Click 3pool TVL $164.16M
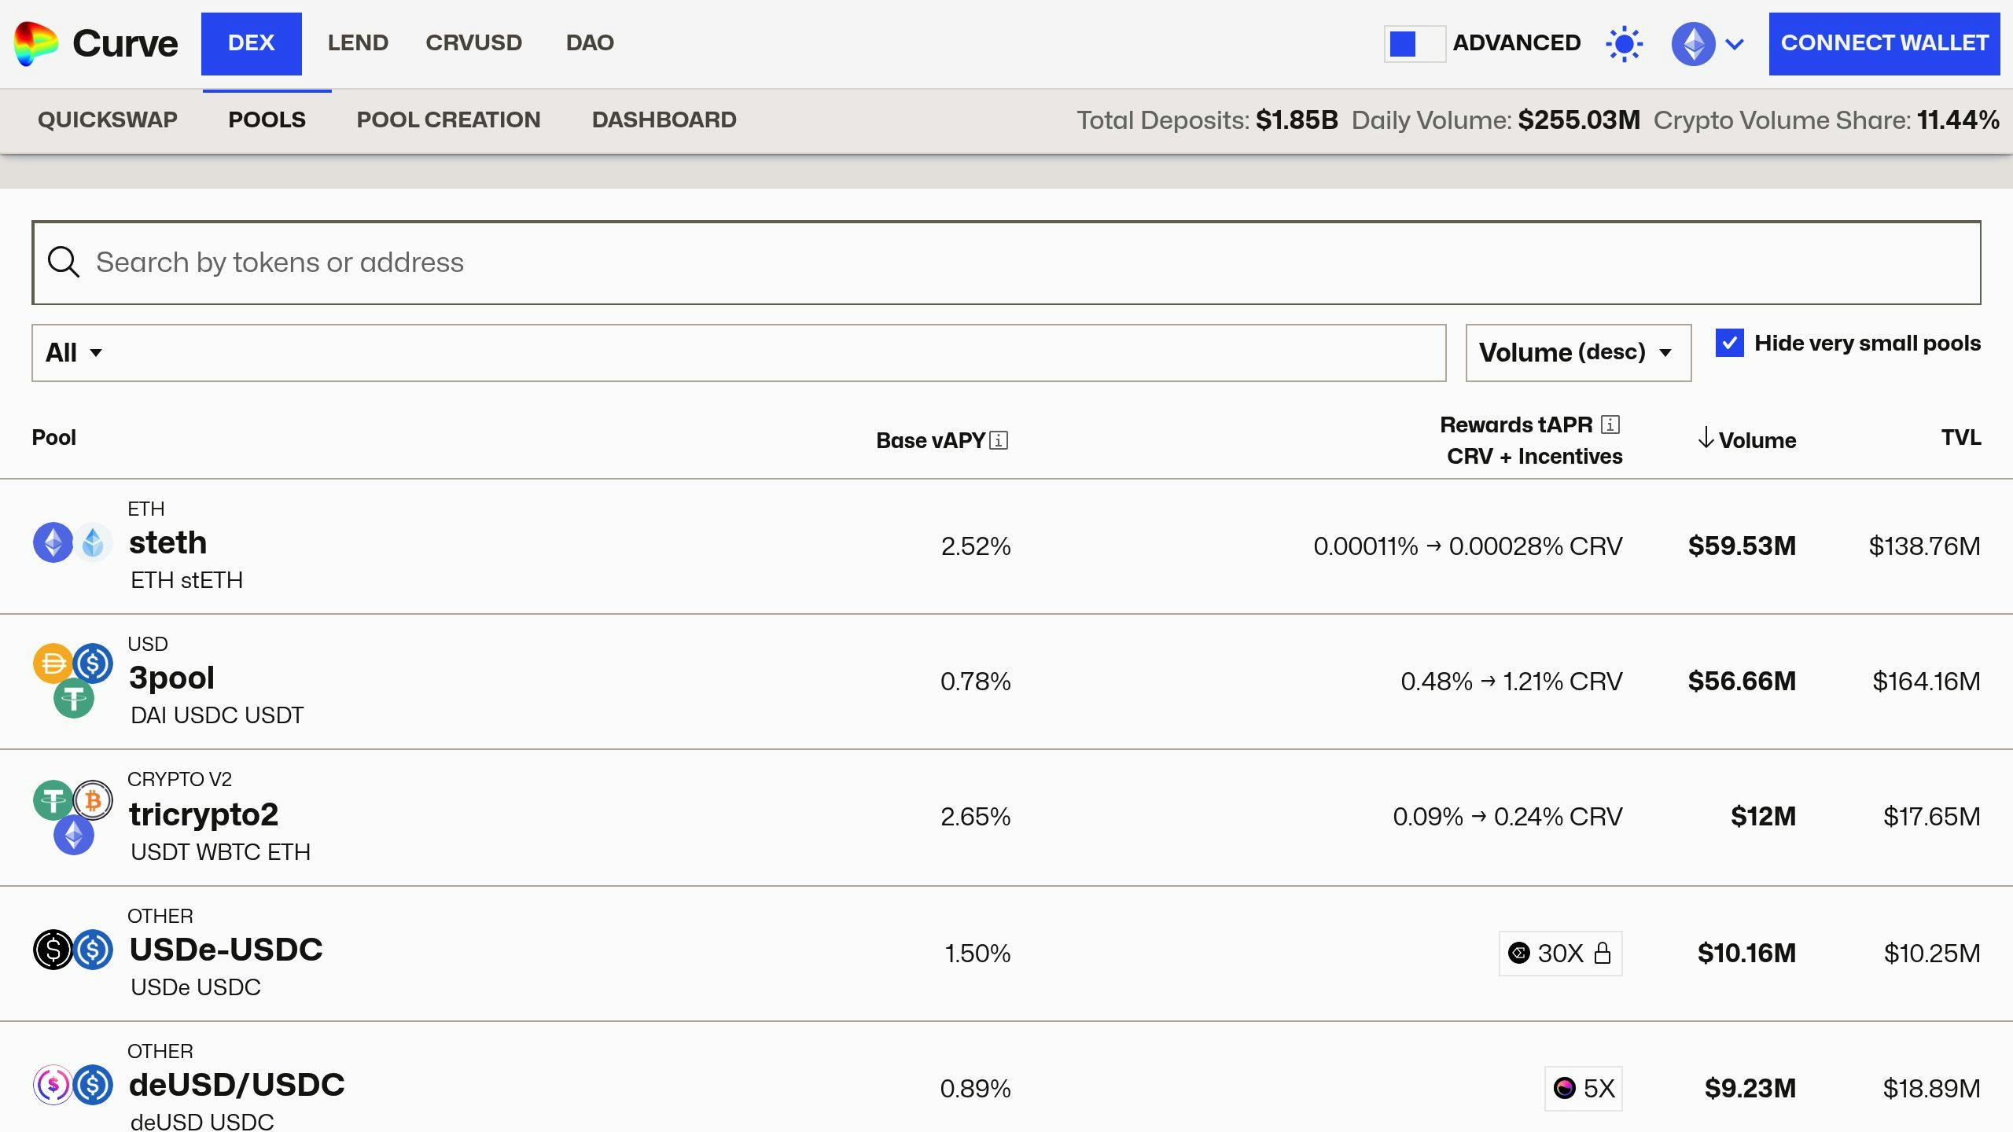2013x1132 pixels. coord(1927,681)
